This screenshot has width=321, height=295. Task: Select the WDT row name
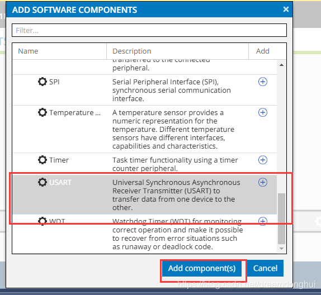coord(57,221)
